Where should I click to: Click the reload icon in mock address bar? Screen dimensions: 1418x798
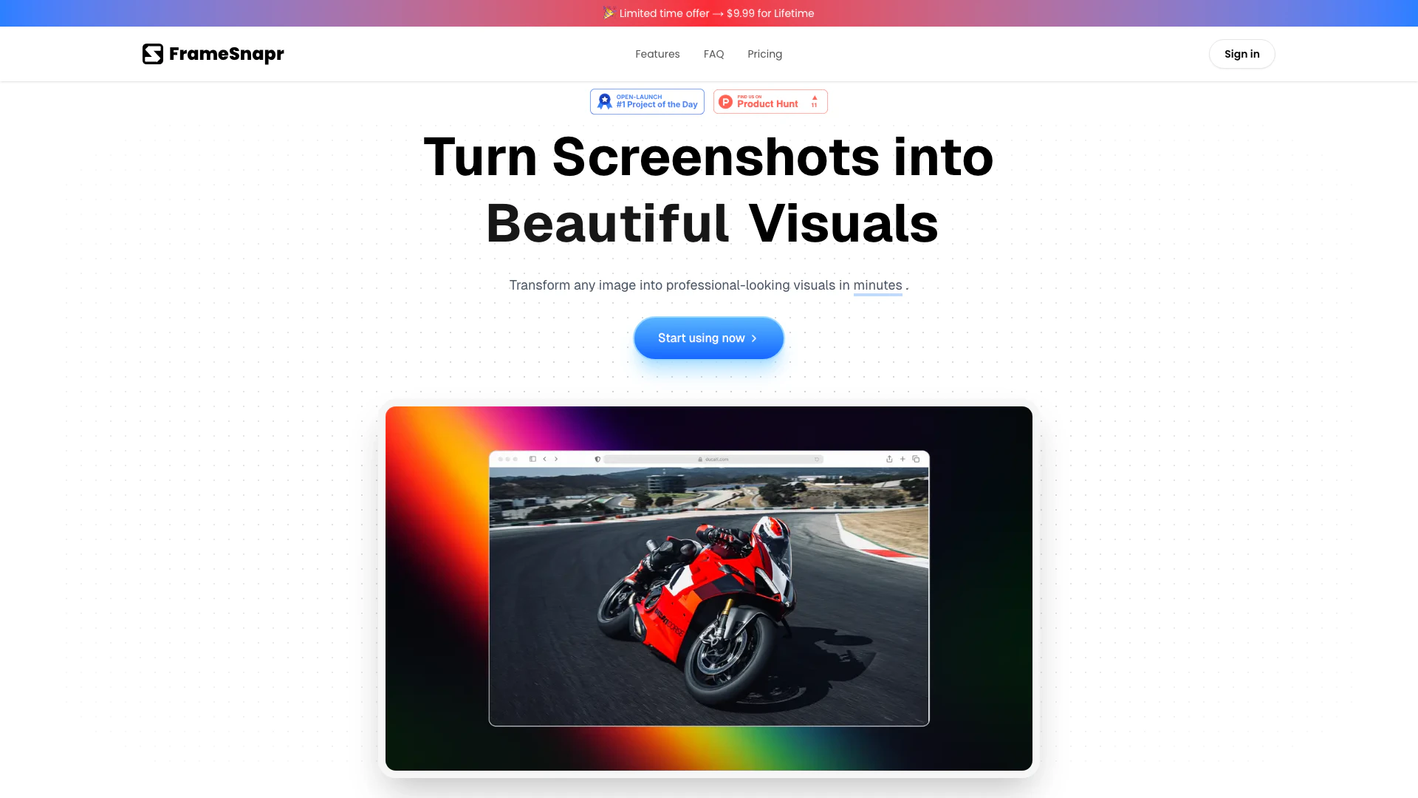[x=817, y=459]
